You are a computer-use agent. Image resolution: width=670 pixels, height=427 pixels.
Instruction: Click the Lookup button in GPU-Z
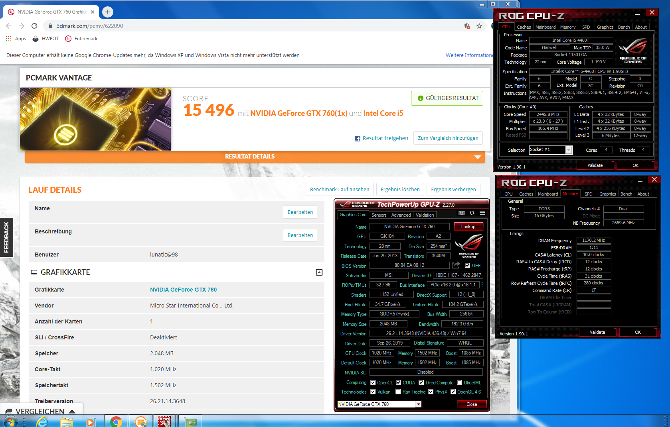[x=468, y=227]
